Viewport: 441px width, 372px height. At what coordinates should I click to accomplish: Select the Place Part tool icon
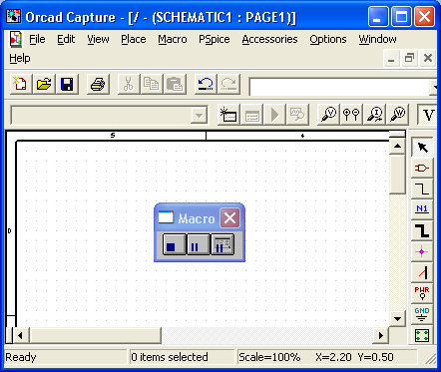click(x=422, y=168)
